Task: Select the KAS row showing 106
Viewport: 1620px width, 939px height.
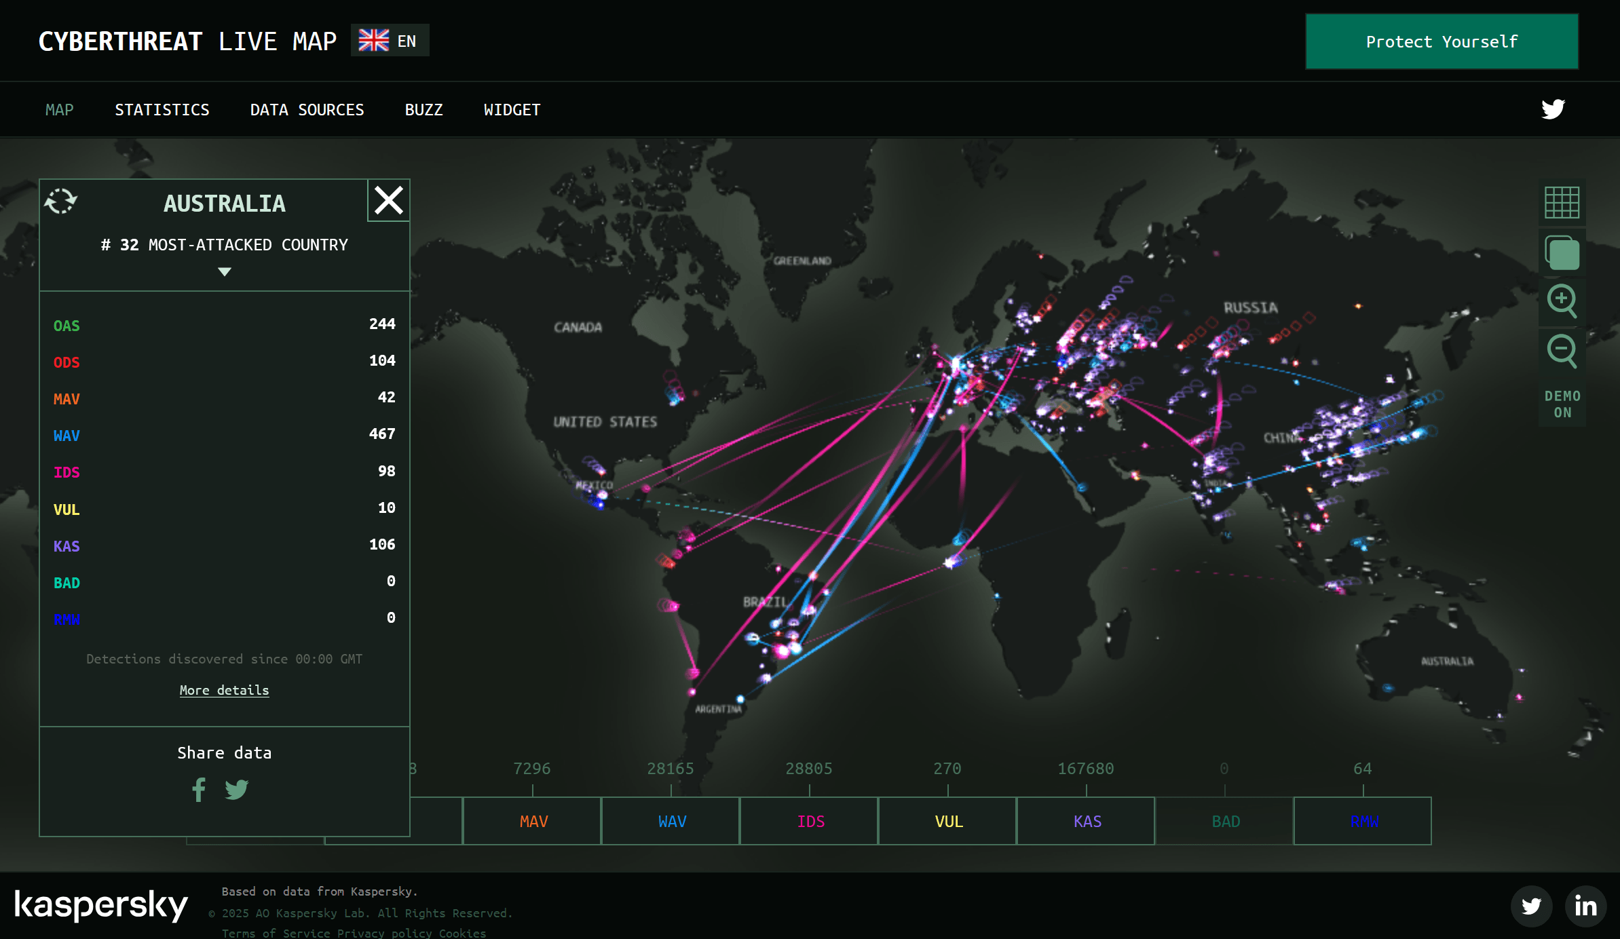Action: pyautogui.click(x=225, y=545)
